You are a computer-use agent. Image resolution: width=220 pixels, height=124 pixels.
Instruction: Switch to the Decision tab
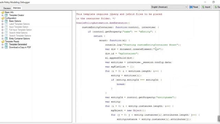click(7, 8)
